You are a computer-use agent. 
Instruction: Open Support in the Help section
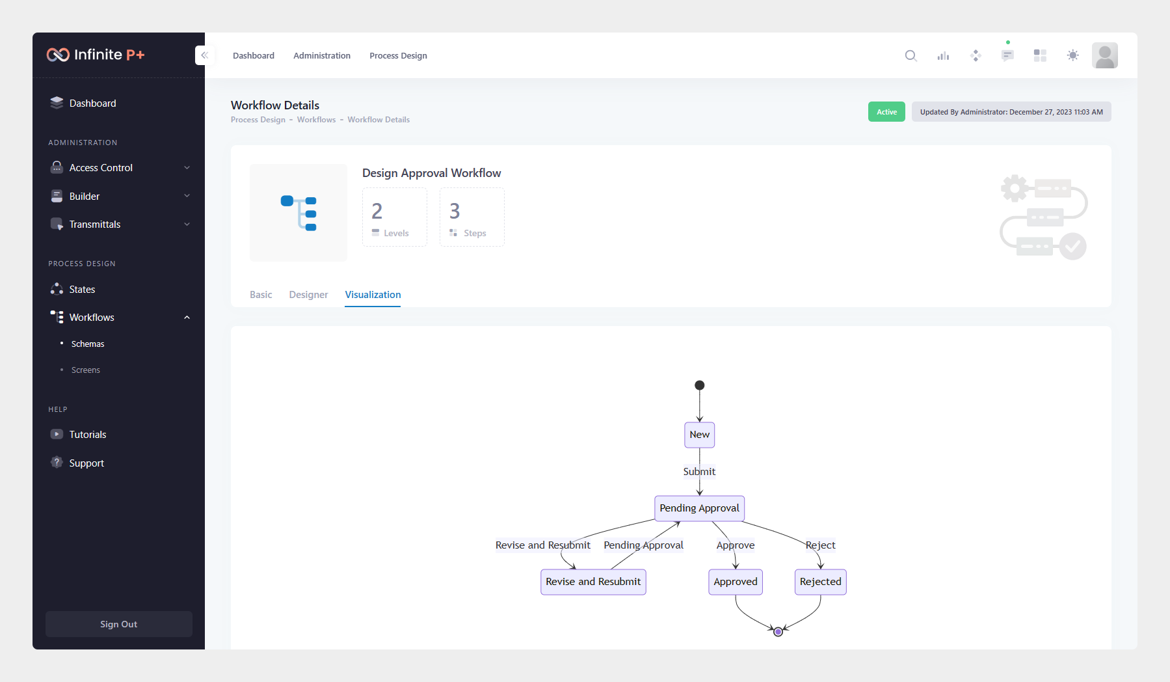pyautogui.click(x=86, y=463)
